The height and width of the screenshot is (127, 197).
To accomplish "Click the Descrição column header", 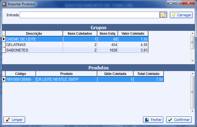I will [34, 33].
